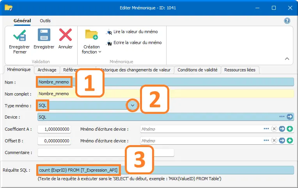Clear first Mnémo d'écriture device field
The image size is (298, 188).
(274, 129)
